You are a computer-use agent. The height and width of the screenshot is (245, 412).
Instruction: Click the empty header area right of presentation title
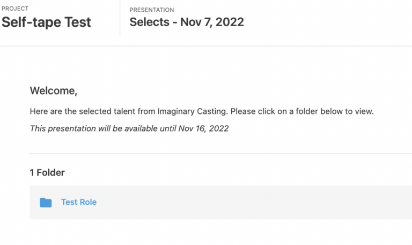pos(328,22)
